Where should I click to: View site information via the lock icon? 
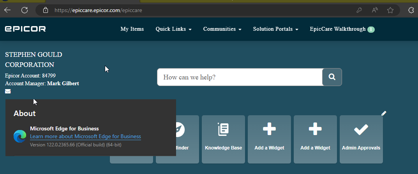[46, 11]
